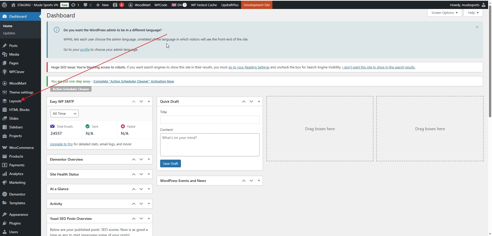Click the Analytics bar chart icon
Image resolution: width=492 pixels, height=236 pixels.
point(4,174)
